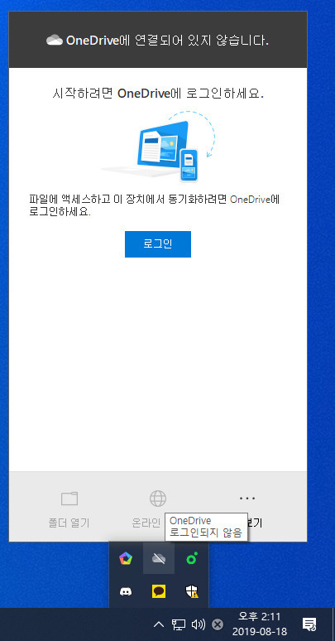Click the 'OneDrive에 연결되어 있지 않습니다.' header text
The height and width of the screenshot is (641, 335).
pyautogui.click(x=167, y=40)
